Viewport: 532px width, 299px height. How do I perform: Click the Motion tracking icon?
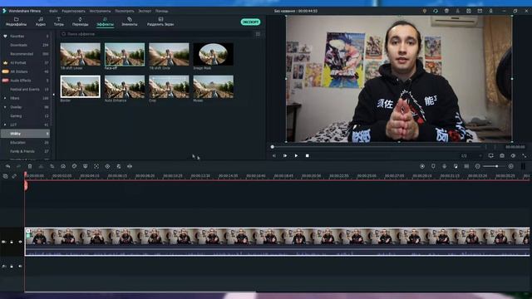tap(96, 166)
